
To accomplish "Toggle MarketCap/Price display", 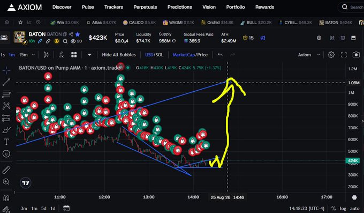I will (190, 55).
